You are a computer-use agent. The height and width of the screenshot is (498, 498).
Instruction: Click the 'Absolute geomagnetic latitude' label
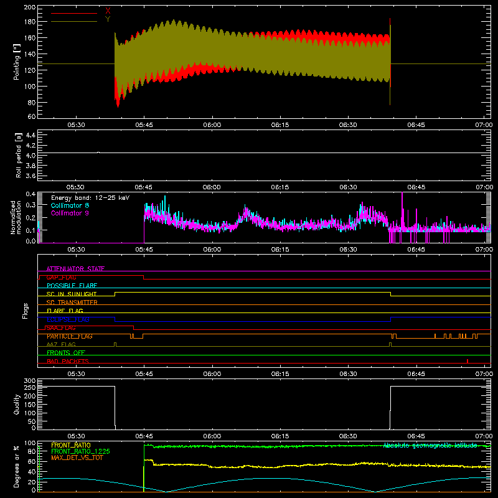point(430,445)
